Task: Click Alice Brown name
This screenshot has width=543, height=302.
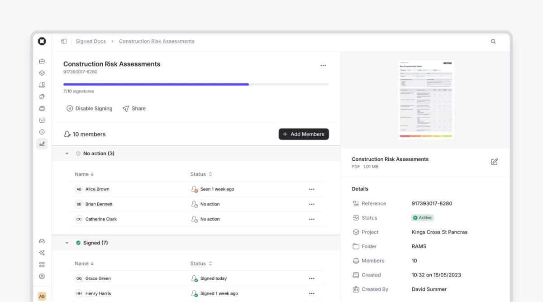Action: tap(97, 189)
